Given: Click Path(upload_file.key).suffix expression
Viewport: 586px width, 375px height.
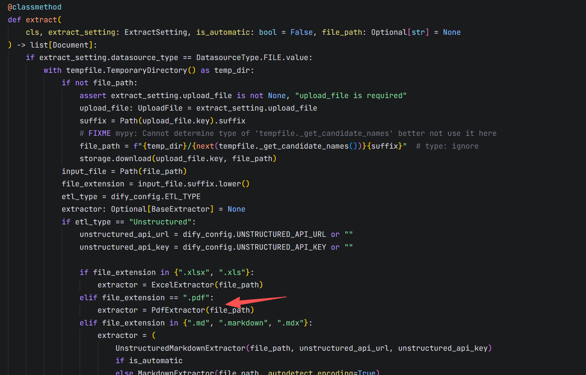Looking at the screenshot, I should click(183, 121).
